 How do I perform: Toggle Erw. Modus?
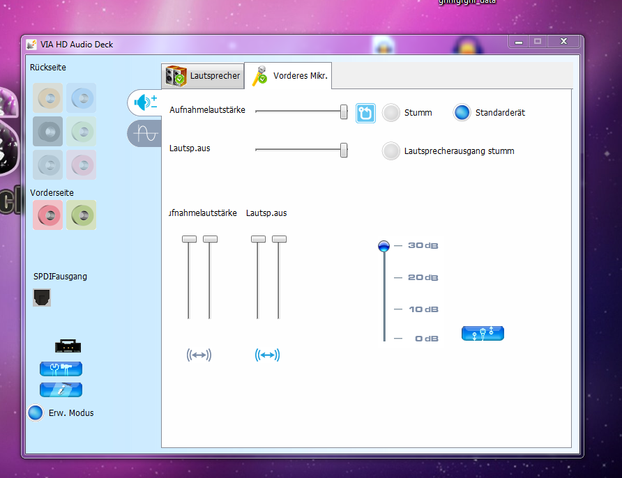click(36, 413)
